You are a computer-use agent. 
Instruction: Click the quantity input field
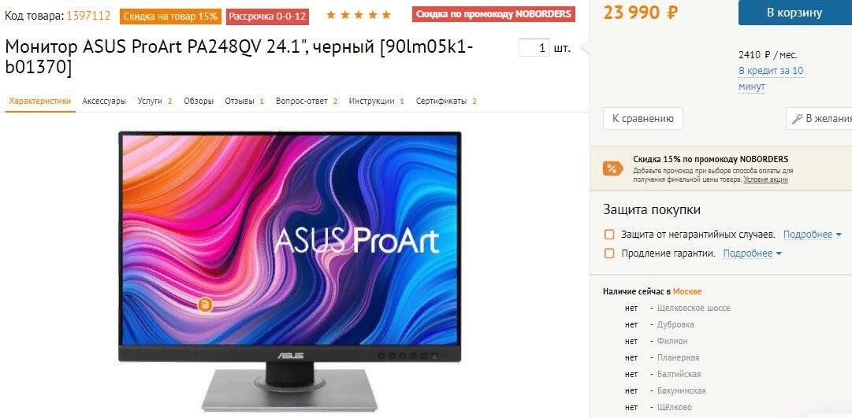[534, 48]
